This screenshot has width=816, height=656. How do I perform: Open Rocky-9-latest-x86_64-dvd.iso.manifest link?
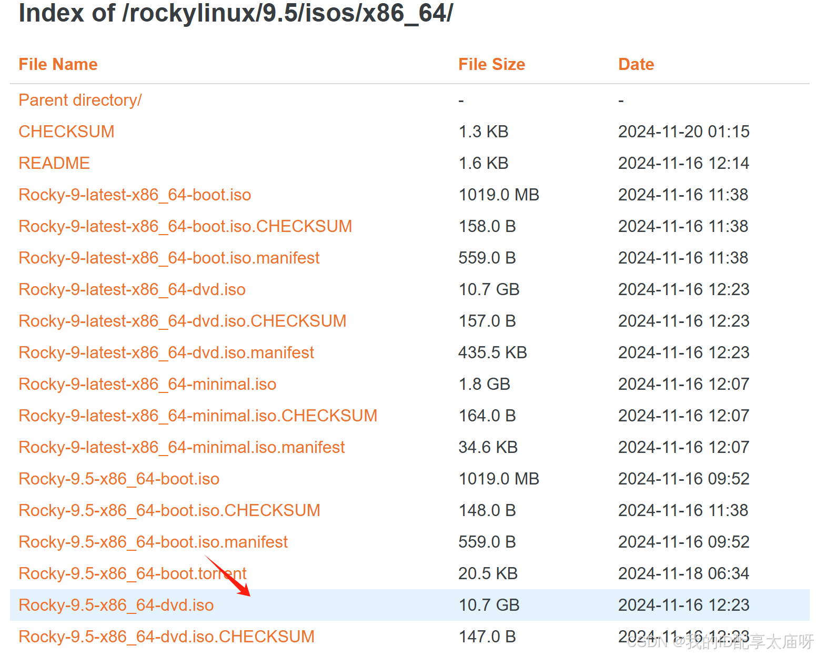tap(166, 352)
